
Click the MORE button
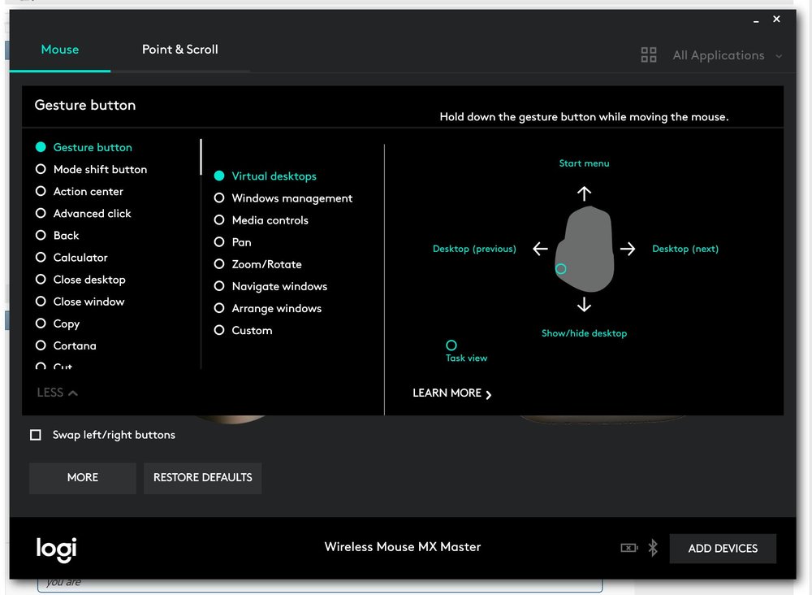pos(82,477)
